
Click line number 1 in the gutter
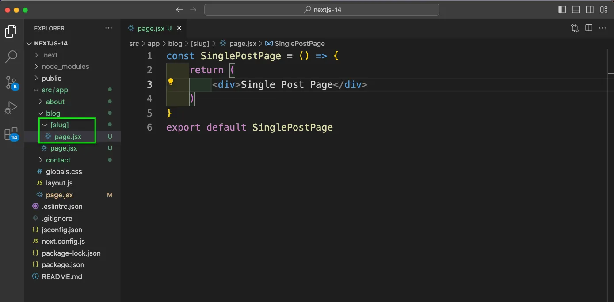coord(149,56)
